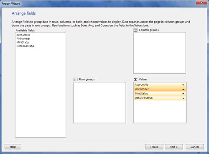Select the AccountNo entry in Values box
This screenshot has width=209, height=154.
(x=160, y=85)
